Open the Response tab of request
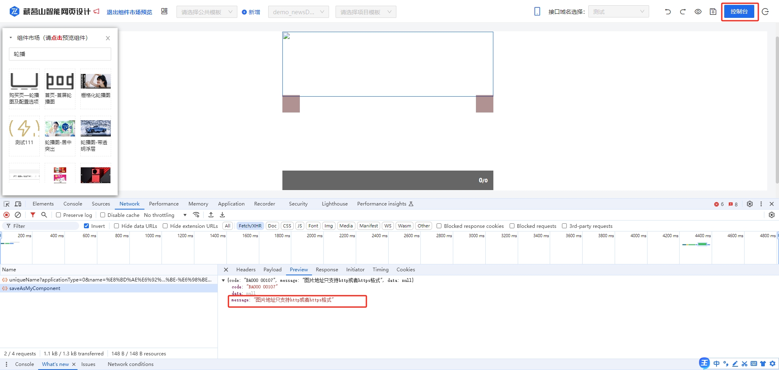 pos(327,270)
